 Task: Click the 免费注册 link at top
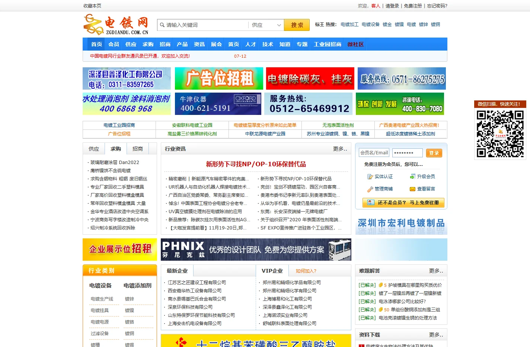click(413, 6)
